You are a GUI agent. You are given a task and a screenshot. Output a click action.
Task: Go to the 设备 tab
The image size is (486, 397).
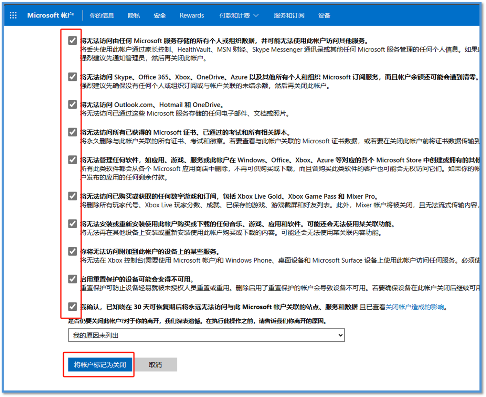pos(324,15)
